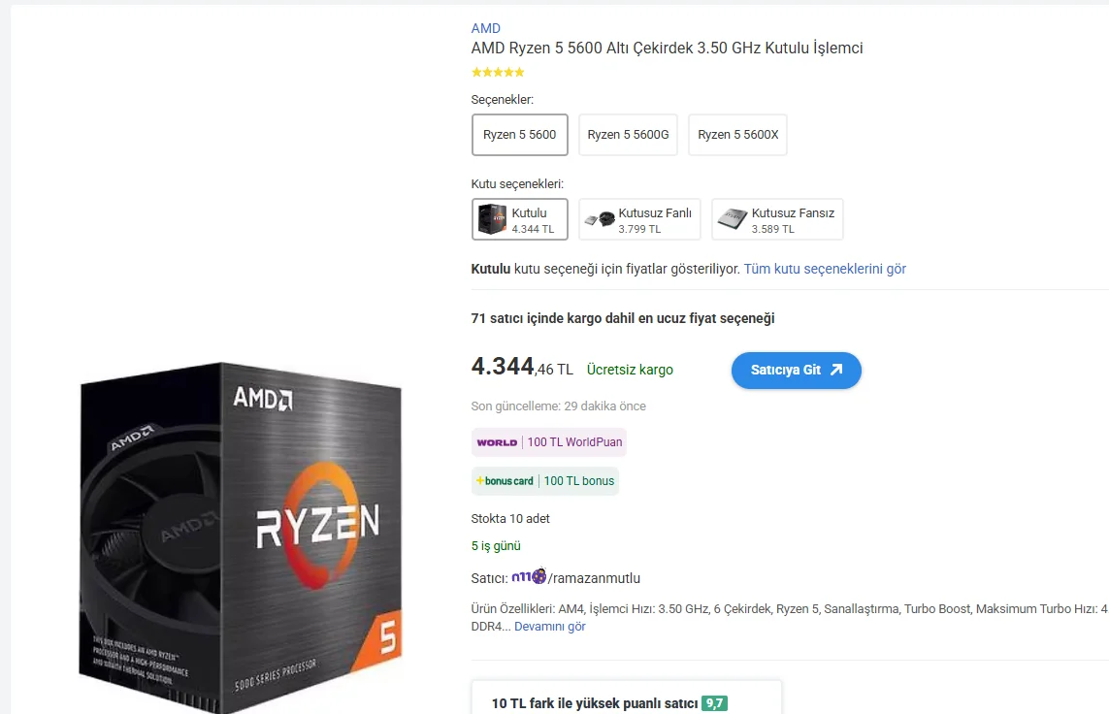Choose the Kutusuz Fanlı box option

(x=639, y=219)
